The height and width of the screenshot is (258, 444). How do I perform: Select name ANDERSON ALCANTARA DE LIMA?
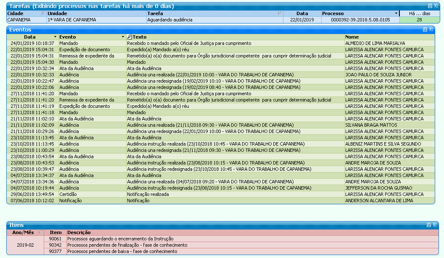click(379, 201)
